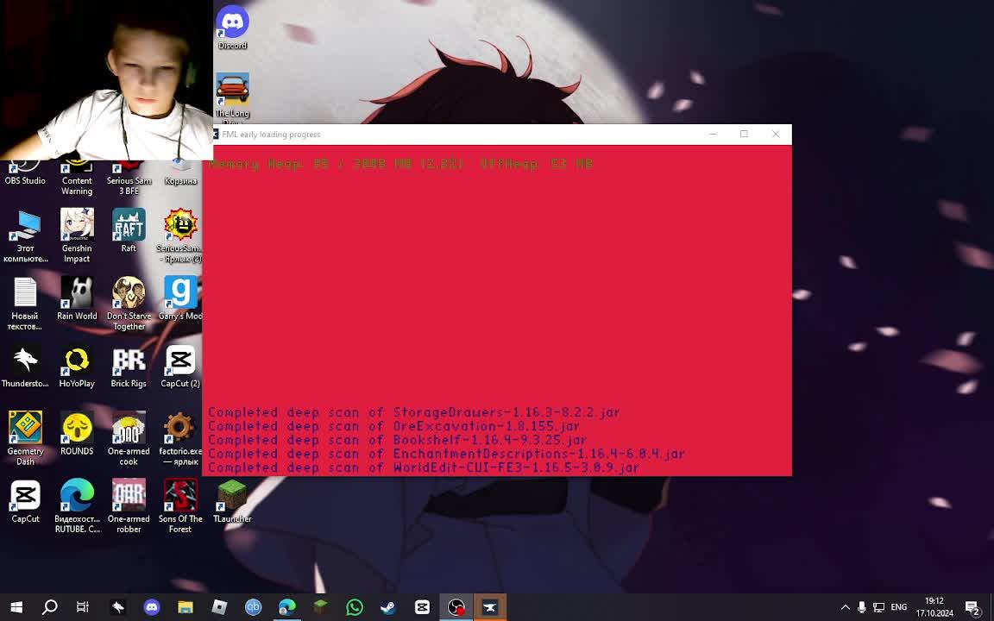Image resolution: width=994 pixels, height=621 pixels.
Task: Click the StorageDrawers-1.16.3-8.2.2.jar scan line
Action: tap(414, 412)
